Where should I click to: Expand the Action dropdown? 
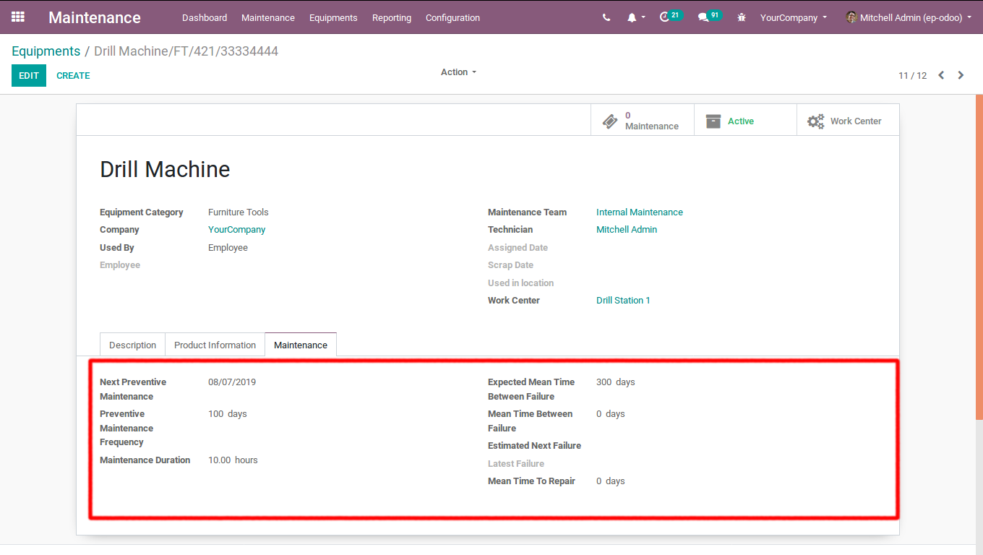pos(458,72)
